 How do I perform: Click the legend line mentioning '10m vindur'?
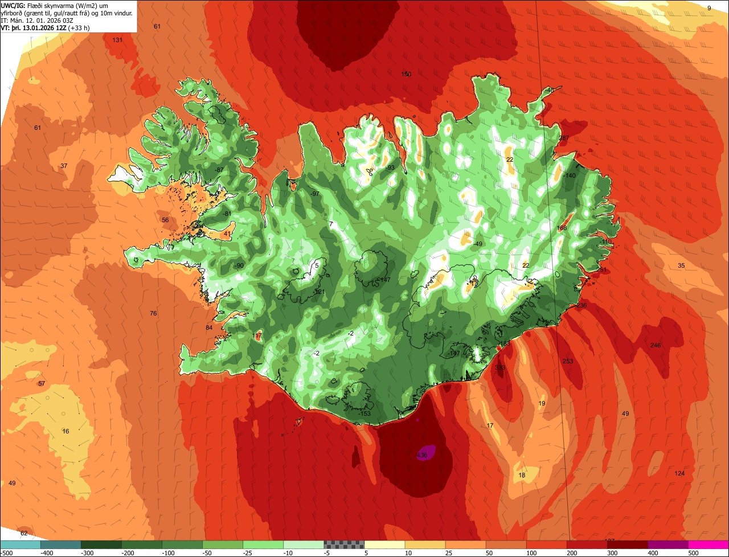(67, 13)
